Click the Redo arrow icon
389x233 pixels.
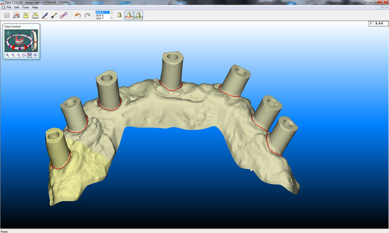pos(87,16)
